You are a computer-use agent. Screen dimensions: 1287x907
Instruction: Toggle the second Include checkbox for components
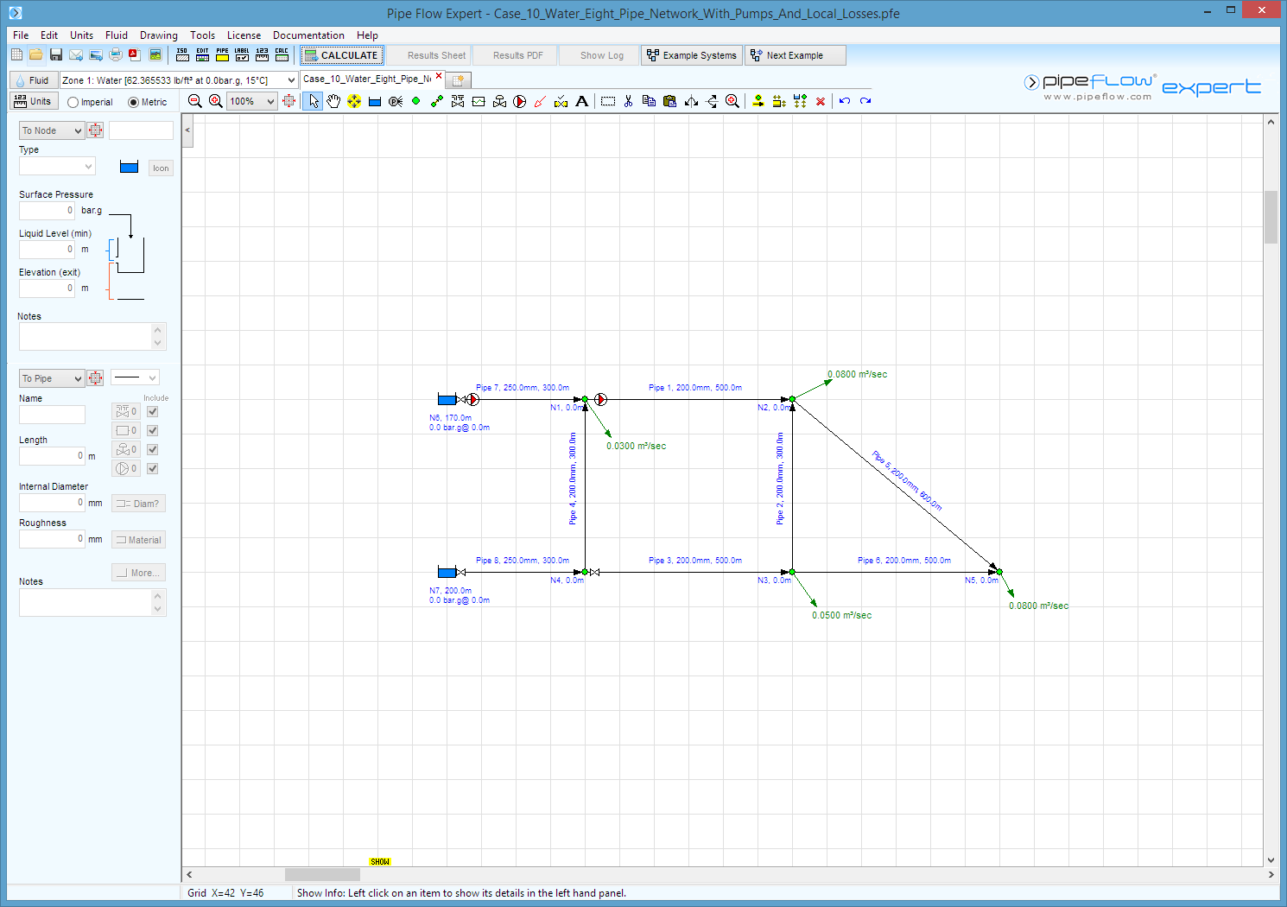153,430
